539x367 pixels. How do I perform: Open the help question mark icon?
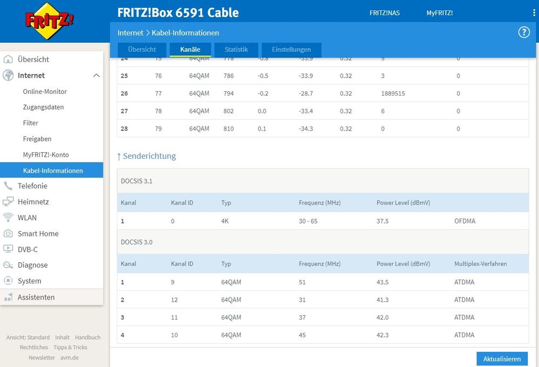(524, 32)
